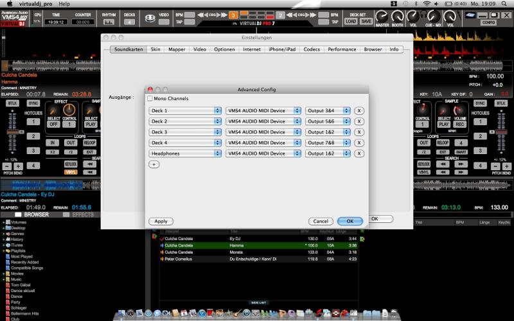Toggle left deck SYNC button
Screen dimensions: 514x321
pos(33,103)
